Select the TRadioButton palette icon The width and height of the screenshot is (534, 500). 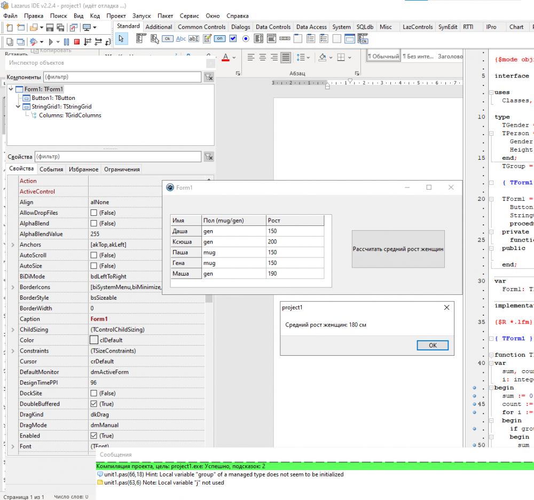pos(246,38)
